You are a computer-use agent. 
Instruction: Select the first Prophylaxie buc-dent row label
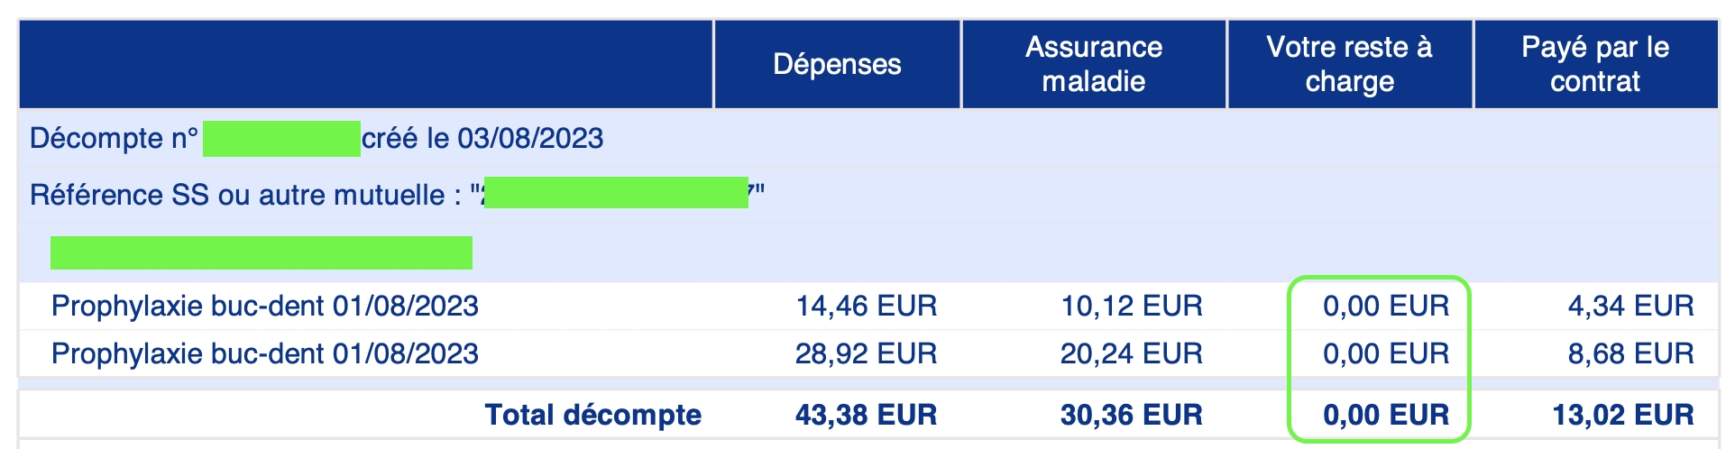tap(264, 307)
